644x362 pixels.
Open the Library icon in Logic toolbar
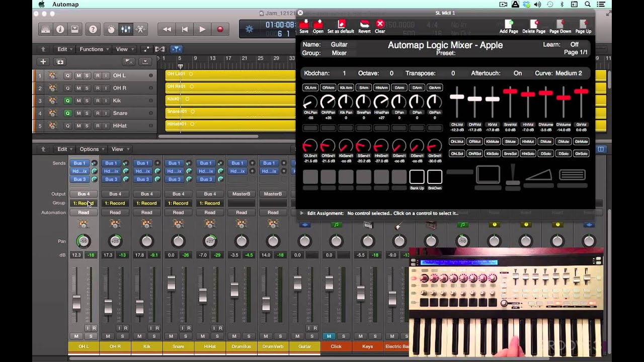[45, 29]
